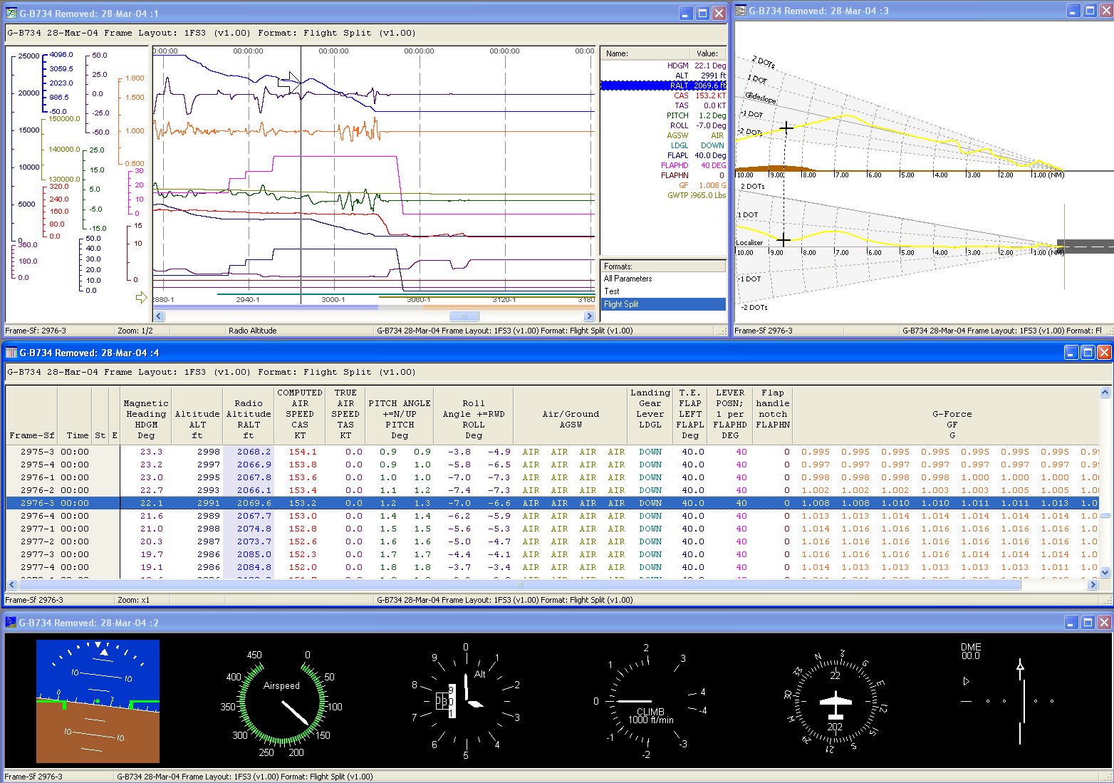
Task: Click Zoom: 1/2 in graph status bar
Action: coord(135,331)
